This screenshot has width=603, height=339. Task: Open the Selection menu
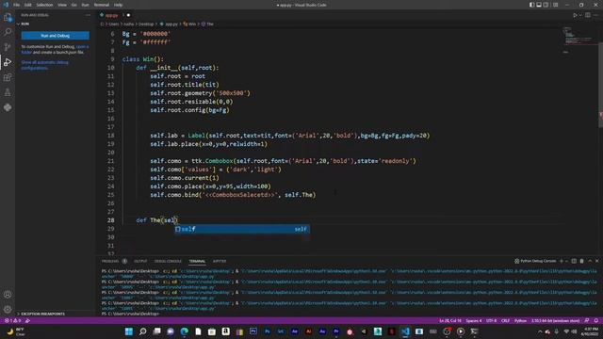tap(44, 5)
